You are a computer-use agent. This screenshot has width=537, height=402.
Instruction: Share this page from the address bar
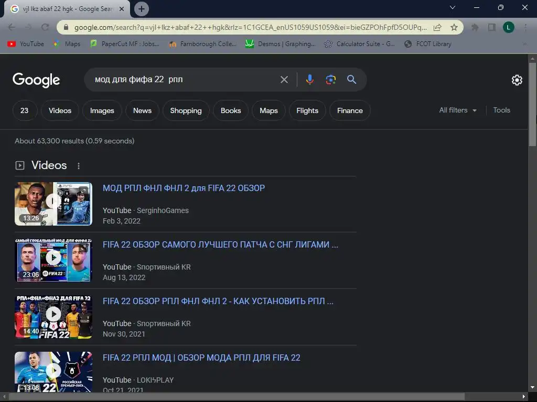[x=437, y=27]
